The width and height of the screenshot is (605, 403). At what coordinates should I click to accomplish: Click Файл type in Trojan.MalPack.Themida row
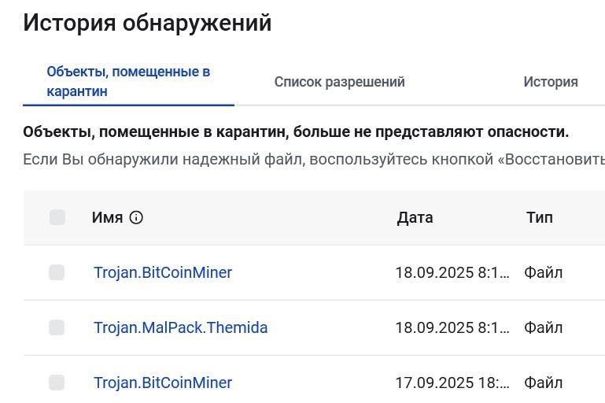(544, 327)
